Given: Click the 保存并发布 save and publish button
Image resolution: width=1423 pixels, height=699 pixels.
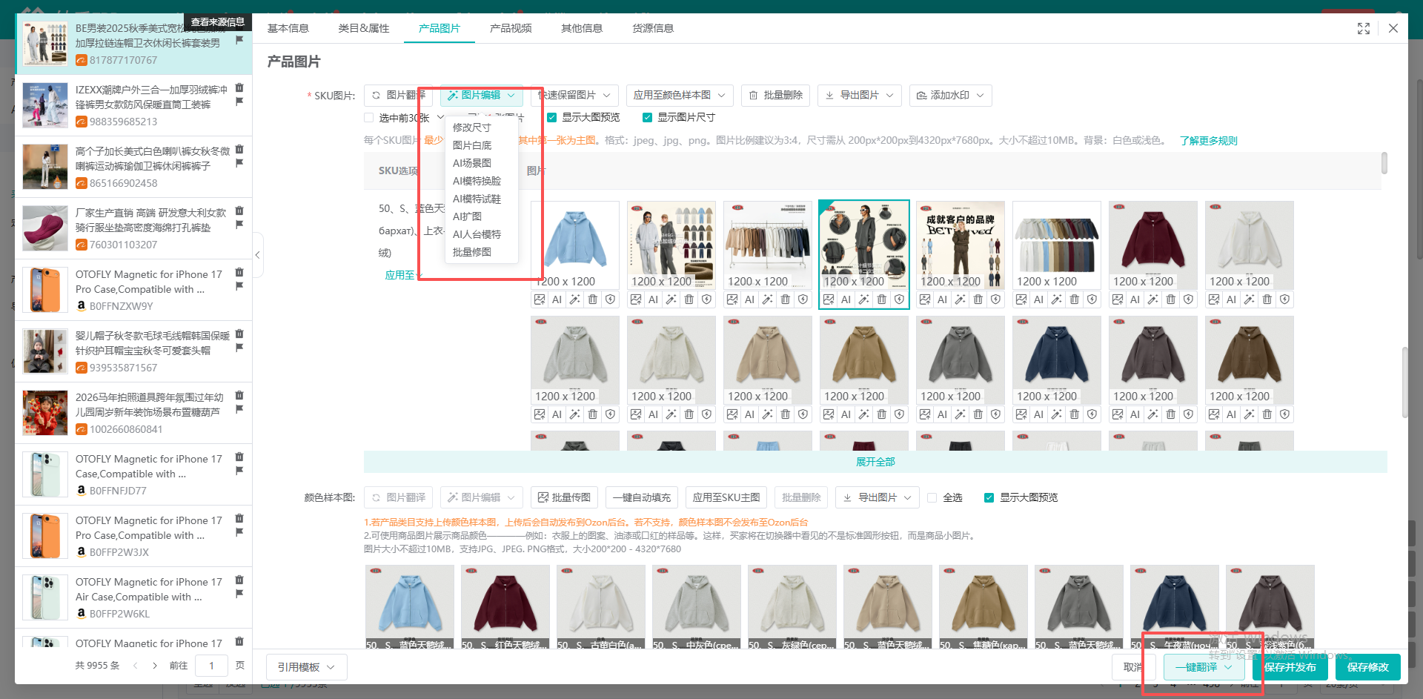Looking at the screenshot, I should click(x=1290, y=666).
